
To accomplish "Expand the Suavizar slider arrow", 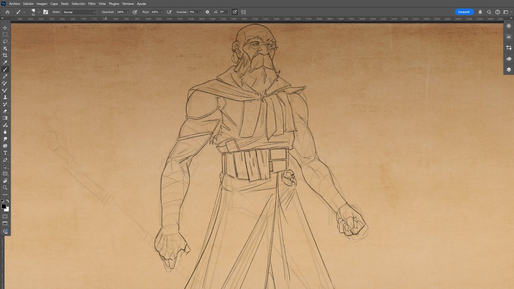I will point(200,12).
